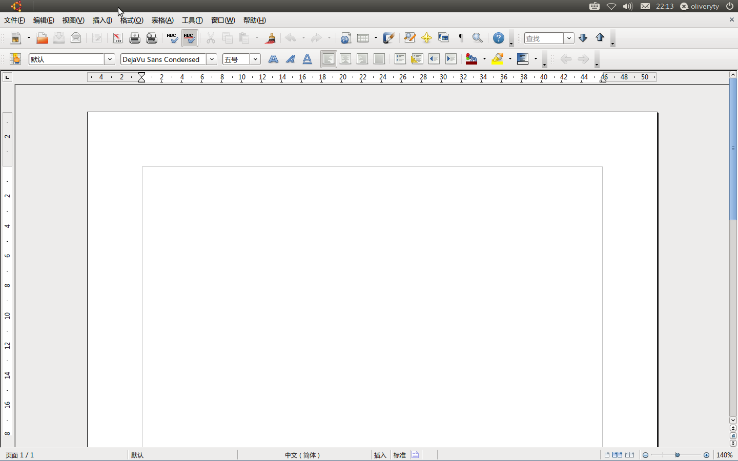Click the New Document icon
The image size is (738, 461).
pyautogui.click(x=16, y=38)
